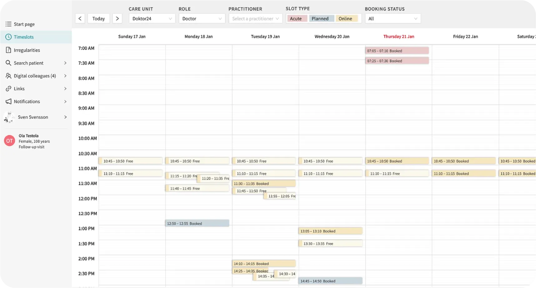Expand Digital colleagues menu arrow
The image size is (536, 288).
point(65,76)
